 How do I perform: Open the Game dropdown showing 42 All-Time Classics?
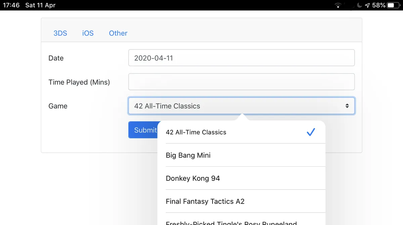[241, 106]
